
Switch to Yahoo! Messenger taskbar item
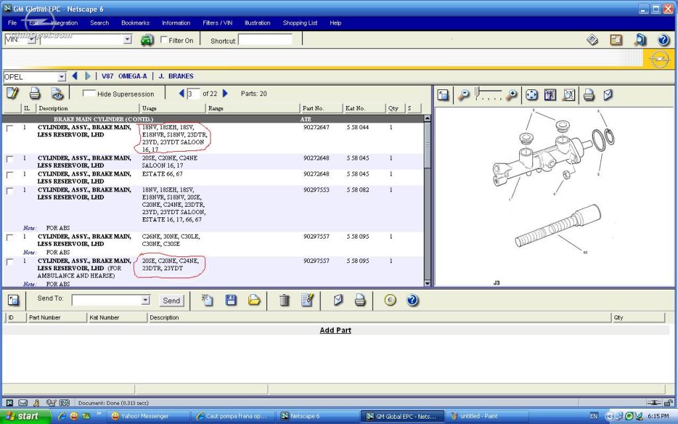click(x=147, y=416)
